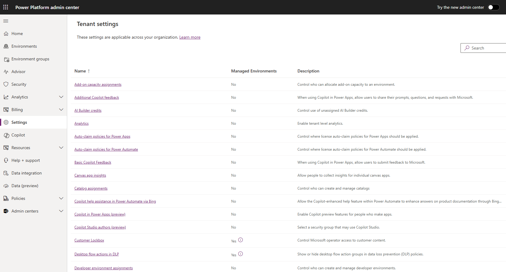Viewport: 506px width, 272px height.
Task: Open Developer environment assignments setting
Action: 104,268
